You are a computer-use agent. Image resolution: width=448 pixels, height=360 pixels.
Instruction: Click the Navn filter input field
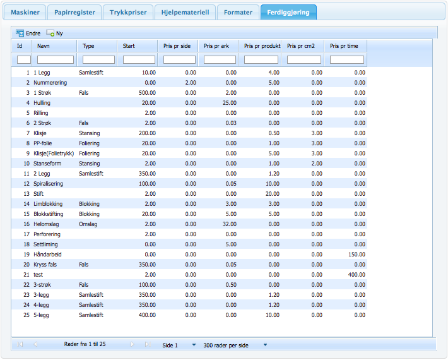(x=56, y=59)
